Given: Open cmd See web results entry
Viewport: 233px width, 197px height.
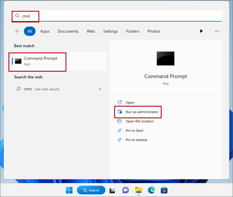Looking at the screenshot, I should coord(59,89).
